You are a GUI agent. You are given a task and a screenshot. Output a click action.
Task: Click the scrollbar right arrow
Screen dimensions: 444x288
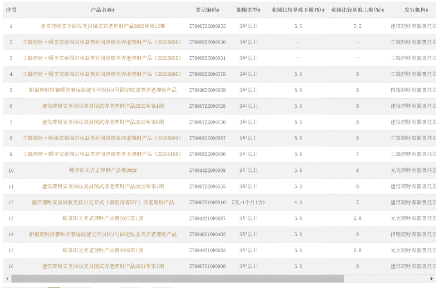pyautogui.click(x=432, y=278)
